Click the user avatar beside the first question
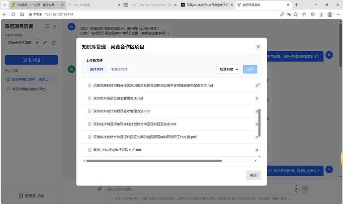343x204 pixels. coord(329,55)
